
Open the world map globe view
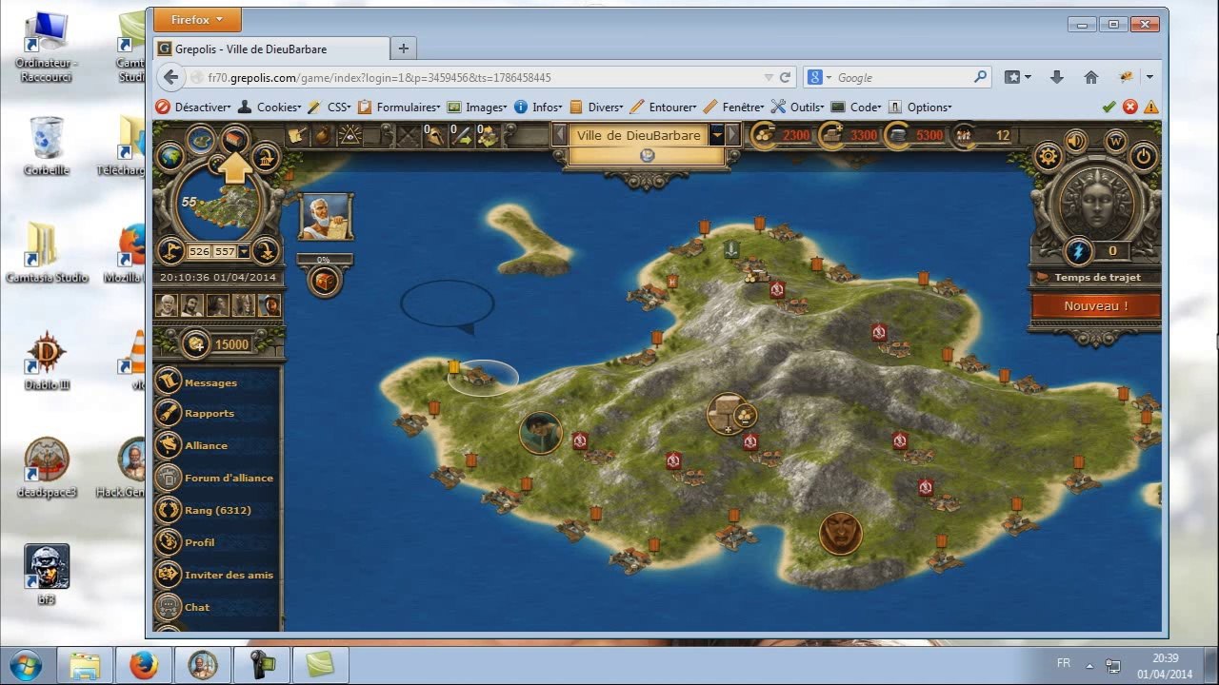click(x=170, y=158)
